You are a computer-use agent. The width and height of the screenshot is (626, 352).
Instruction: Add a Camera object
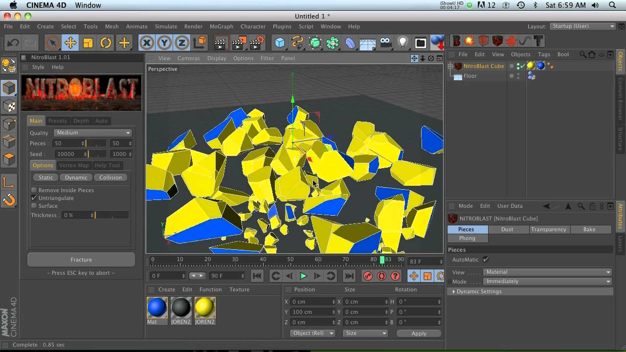point(385,43)
